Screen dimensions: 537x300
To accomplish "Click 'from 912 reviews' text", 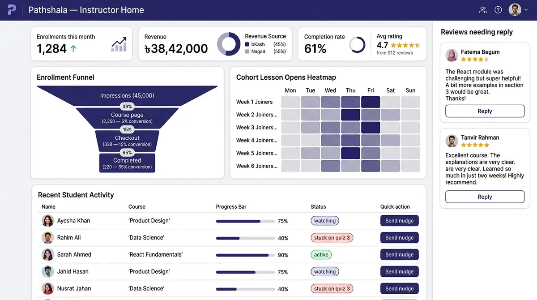I will [395, 53].
